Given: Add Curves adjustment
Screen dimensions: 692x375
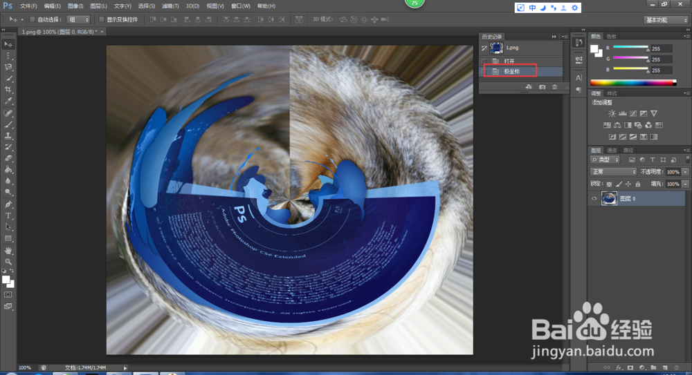Looking at the screenshot, I should point(633,113).
